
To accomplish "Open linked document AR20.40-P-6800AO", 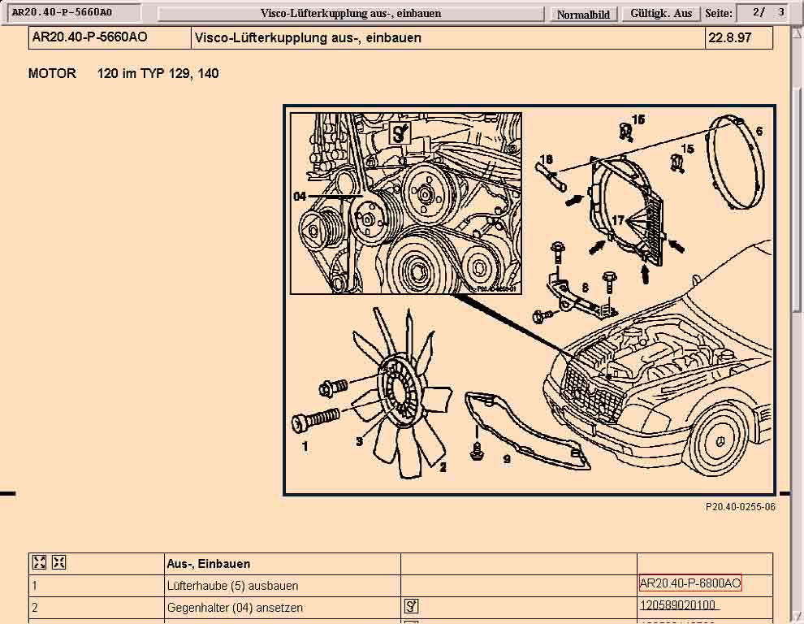I will 690,584.
